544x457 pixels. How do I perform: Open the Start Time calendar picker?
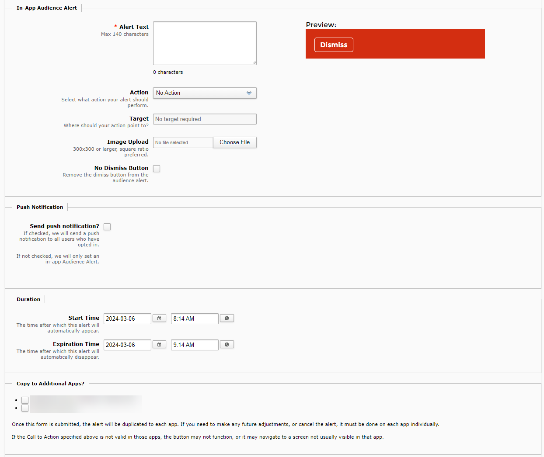159,319
